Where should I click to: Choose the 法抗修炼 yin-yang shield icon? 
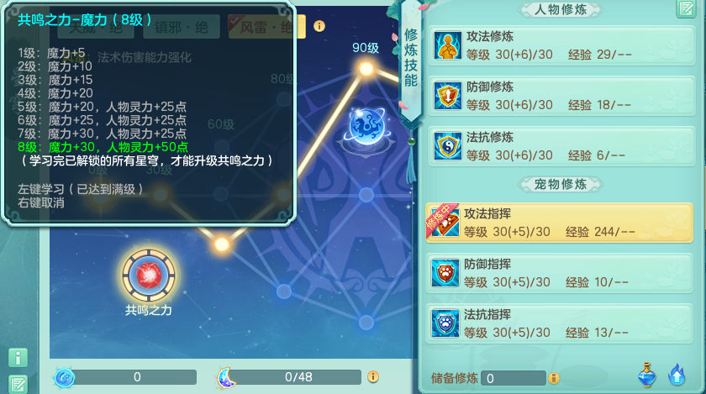tap(447, 146)
